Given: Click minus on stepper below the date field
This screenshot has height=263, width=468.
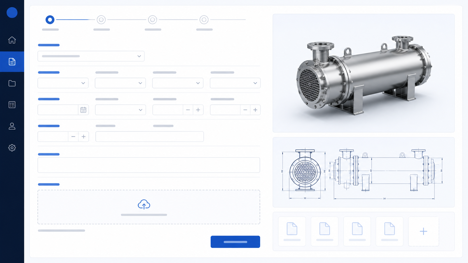Looking at the screenshot, I should (x=73, y=137).
